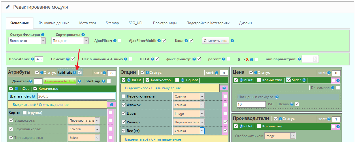
Task: Toggle the htmlTags checkbox
Action: click(x=109, y=81)
